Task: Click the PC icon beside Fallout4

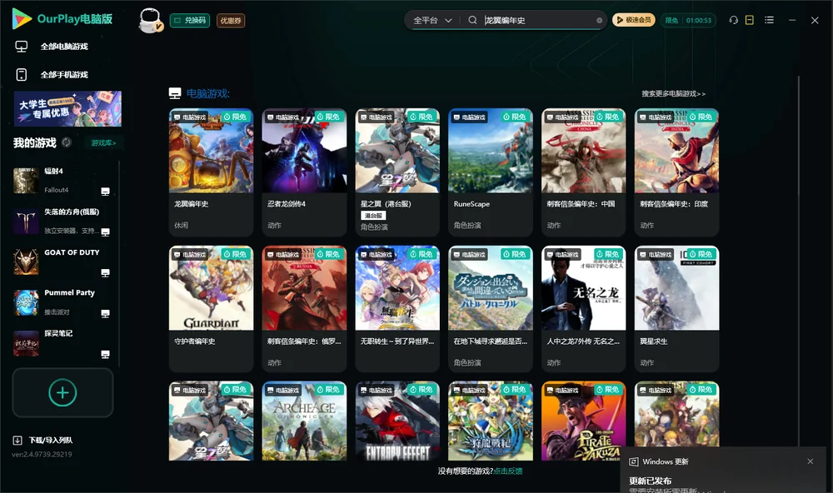Action: [105, 192]
